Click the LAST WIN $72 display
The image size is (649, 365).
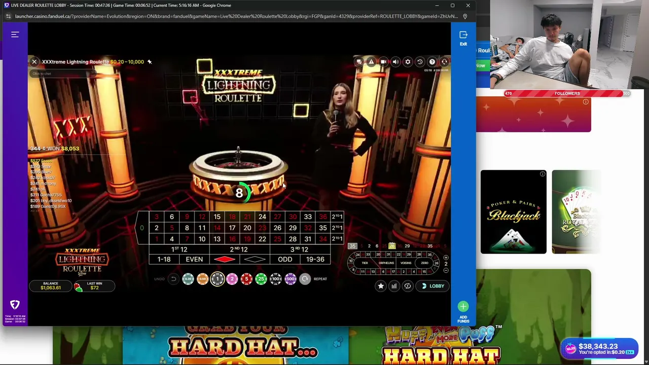pyautogui.click(x=94, y=286)
